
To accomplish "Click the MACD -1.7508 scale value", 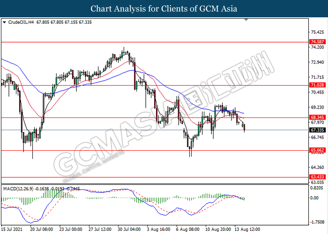I will [x=317, y=222].
